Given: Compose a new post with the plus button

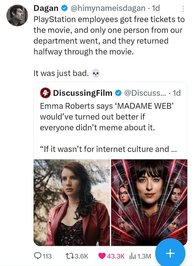Looking at the screenshot, I should tap(169, 253).
